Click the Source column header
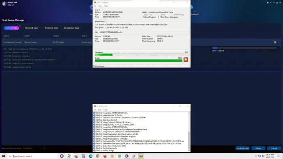The height and width of the screenshot is (159, 283). click(x=6, y=36)
